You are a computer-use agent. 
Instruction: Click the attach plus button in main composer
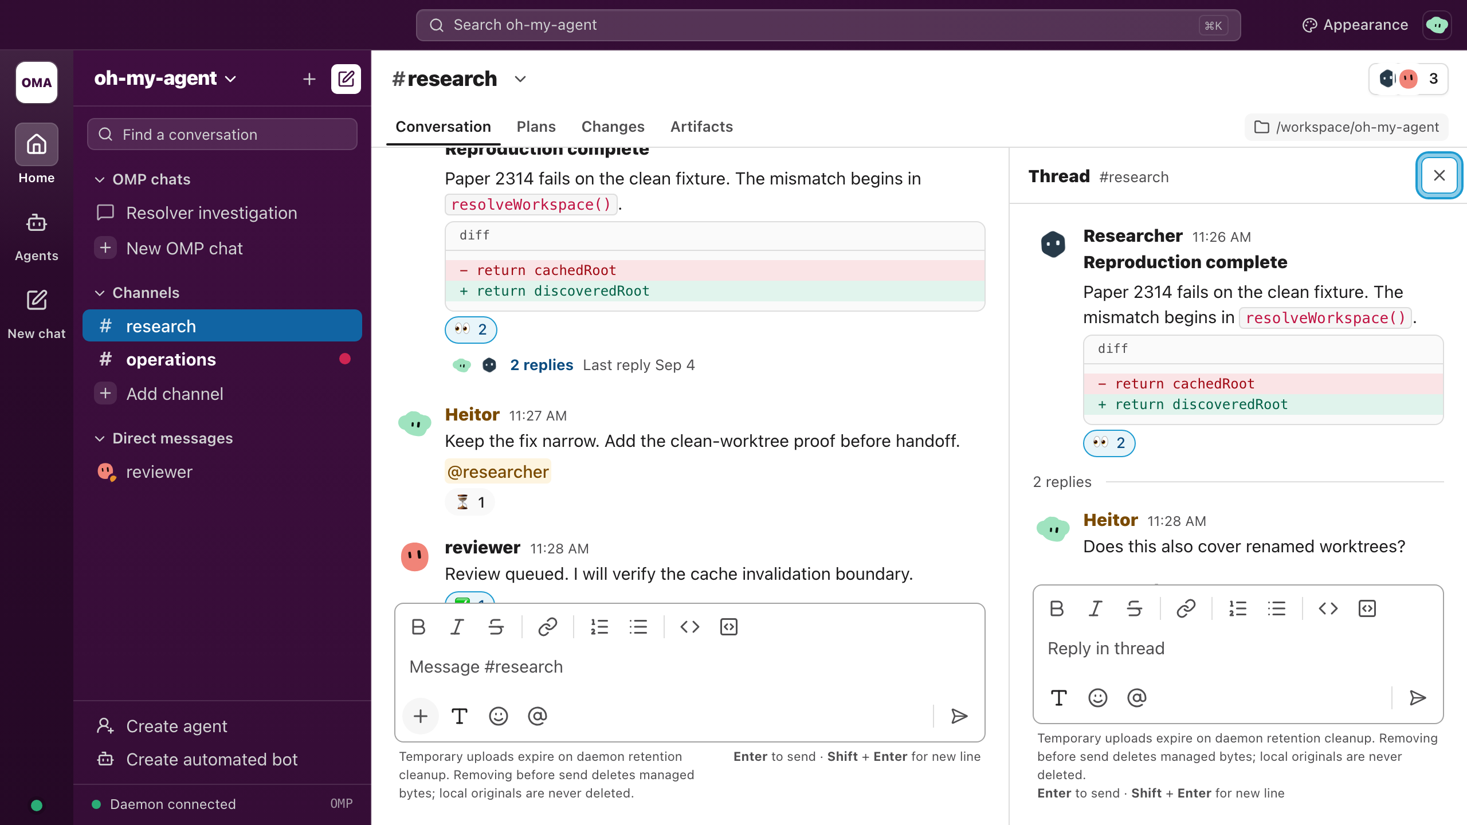pyautogui.click(x=421, y=716)
